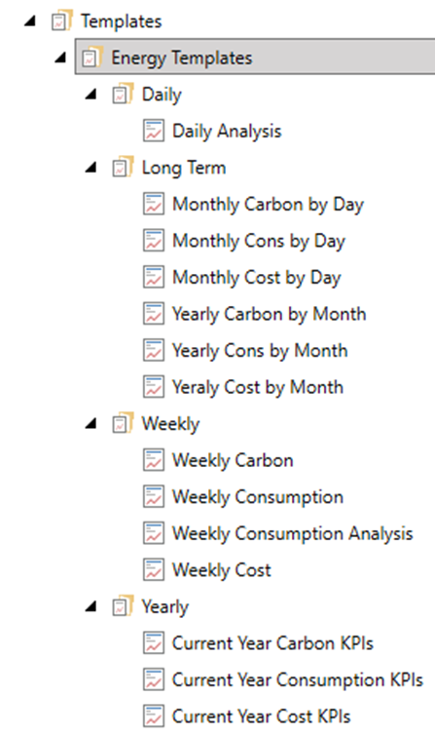This screenshot has height=735, width=435.
Task: Click the Yearly Cons by Month icon
Action: 154,350
